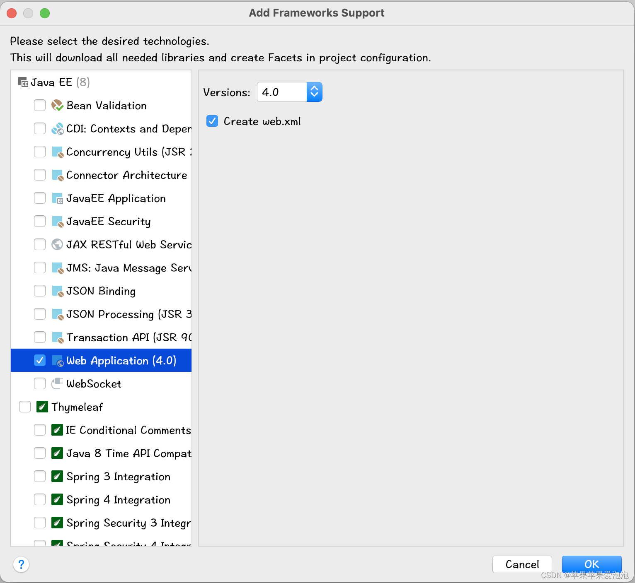Select the Bean Validation label
Screen dimensions: 635x583
pyautogui.click(x=107, y=106)
